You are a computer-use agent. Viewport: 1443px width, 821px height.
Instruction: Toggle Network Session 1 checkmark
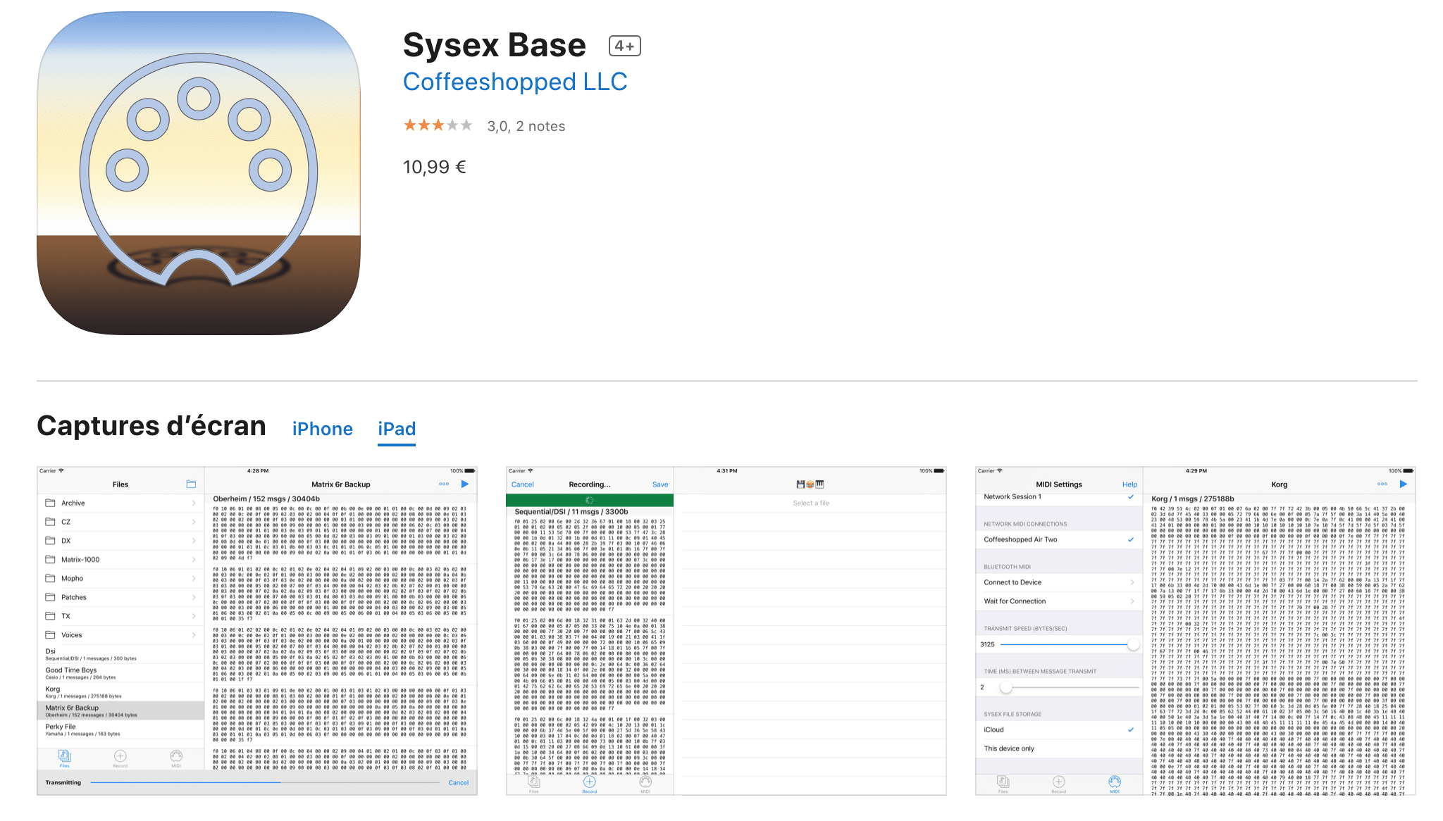[1131, 496]
